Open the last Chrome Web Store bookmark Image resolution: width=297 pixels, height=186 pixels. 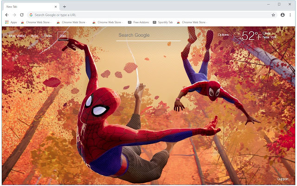pos(192,22)
